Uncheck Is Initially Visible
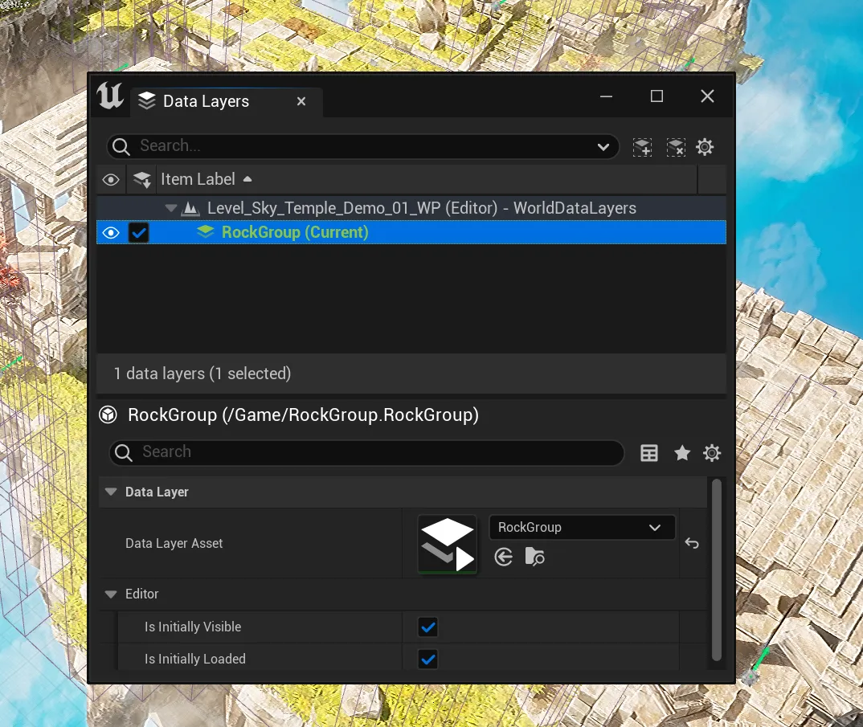The width and height of the screenshot is (863, 727). pyautogui.click(x=427, y=627)
